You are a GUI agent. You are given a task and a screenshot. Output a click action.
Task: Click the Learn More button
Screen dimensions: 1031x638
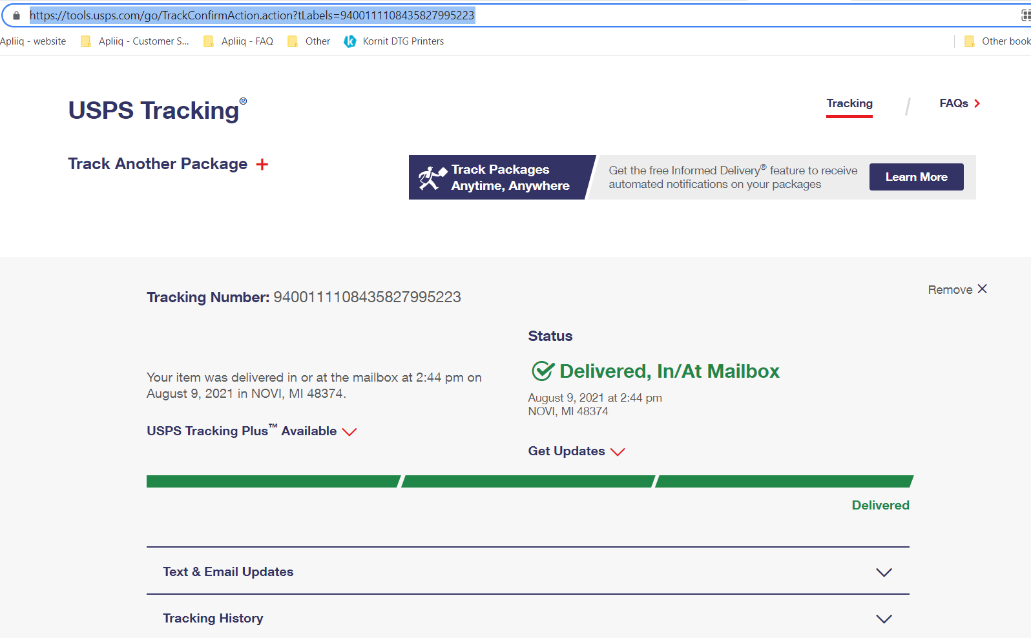[916, 177]
